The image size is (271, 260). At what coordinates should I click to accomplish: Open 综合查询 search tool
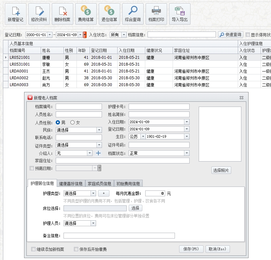[133, 14]
